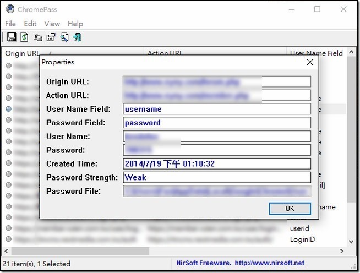Click the Find toolbar icon
Screen dimensions: 360x273
[64, 37]
